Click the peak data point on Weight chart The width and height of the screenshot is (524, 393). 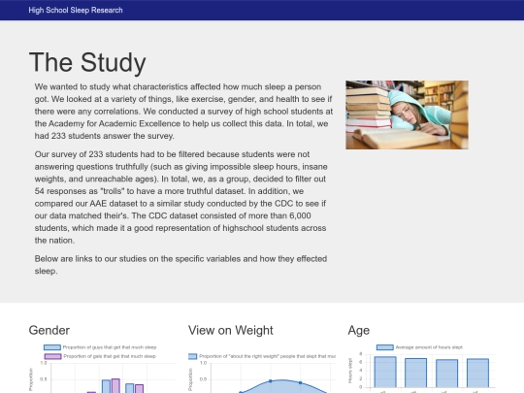tap(271, 381)
